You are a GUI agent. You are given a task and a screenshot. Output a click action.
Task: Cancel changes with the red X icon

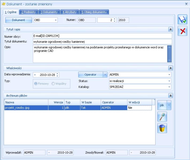[x=183, y=31]
